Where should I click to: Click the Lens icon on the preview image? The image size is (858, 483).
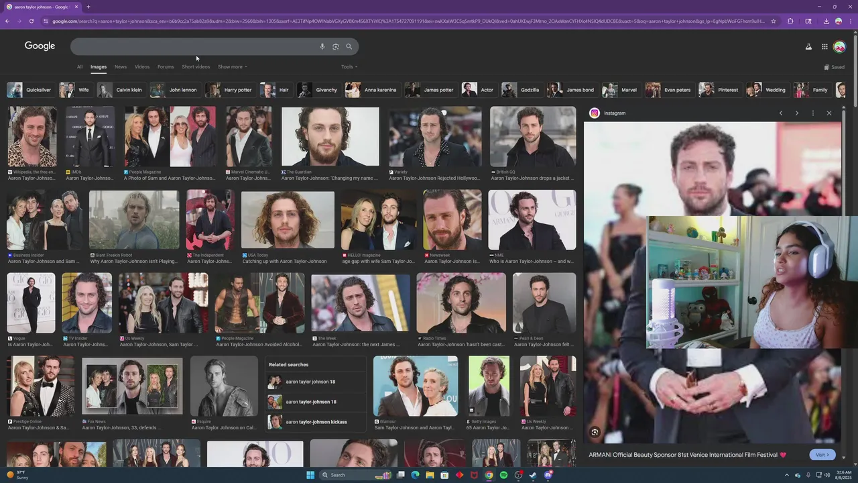[595, 432]
